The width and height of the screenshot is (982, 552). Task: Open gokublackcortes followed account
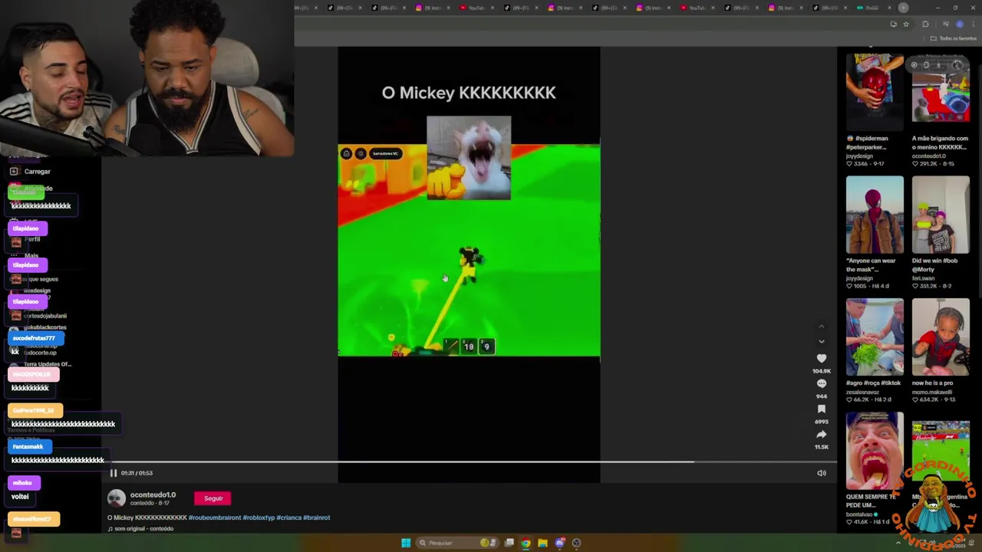[x=44, y=327]
